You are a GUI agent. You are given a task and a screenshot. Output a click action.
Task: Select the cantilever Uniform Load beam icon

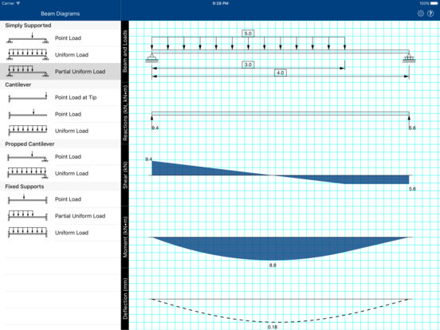click(27, 131)
